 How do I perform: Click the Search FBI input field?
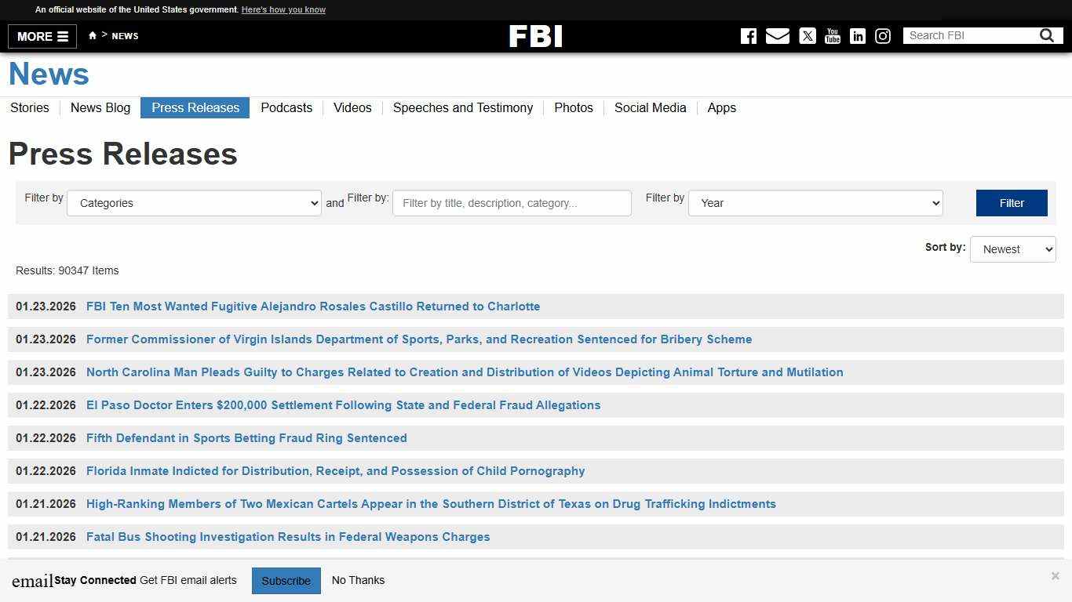pyautogui.click(x=973, y=35)
